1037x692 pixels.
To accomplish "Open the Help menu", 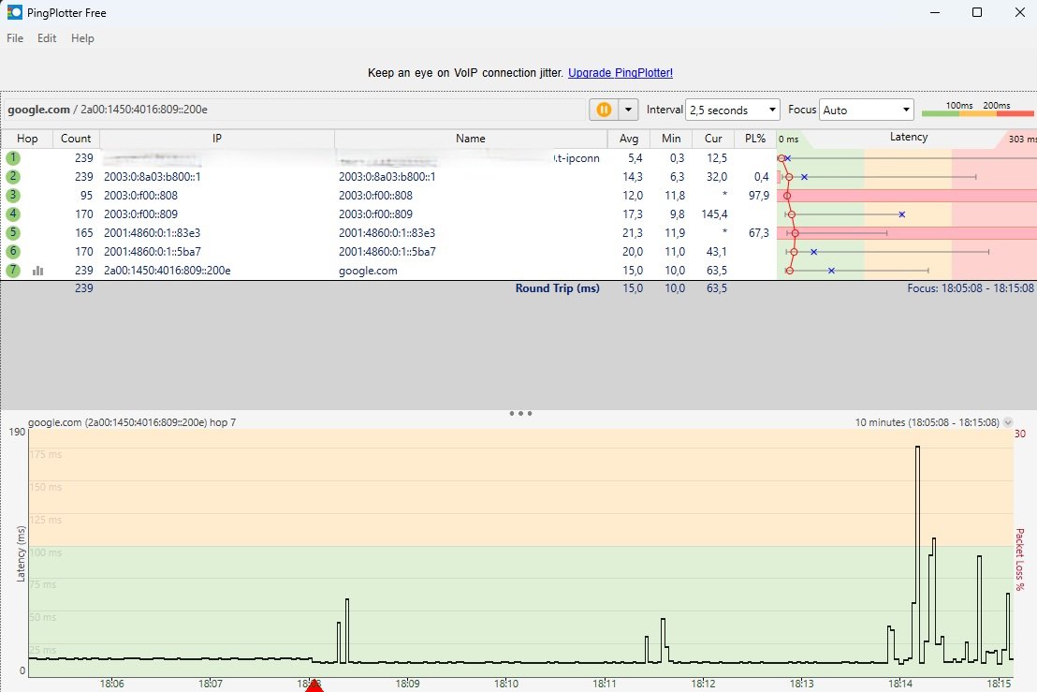I will [82, 38].
